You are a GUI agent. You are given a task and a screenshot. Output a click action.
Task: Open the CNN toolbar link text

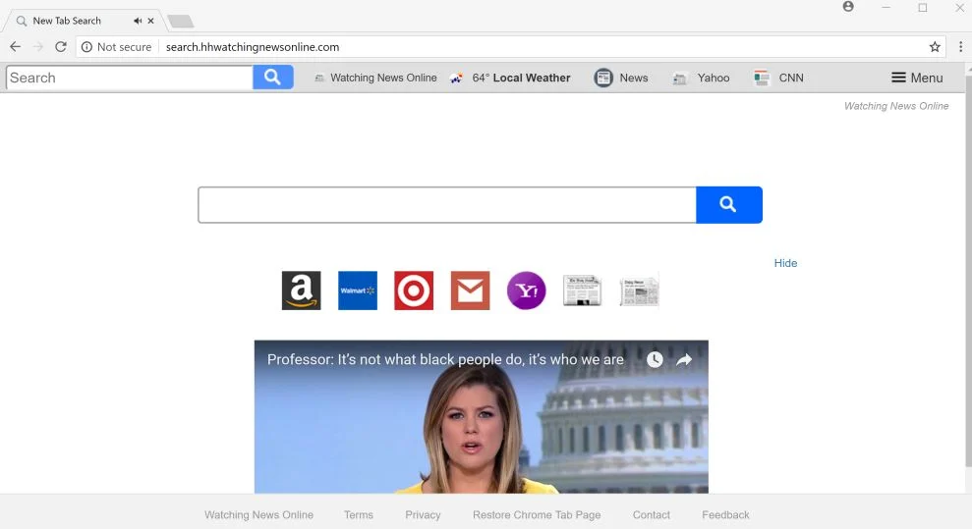791,78
